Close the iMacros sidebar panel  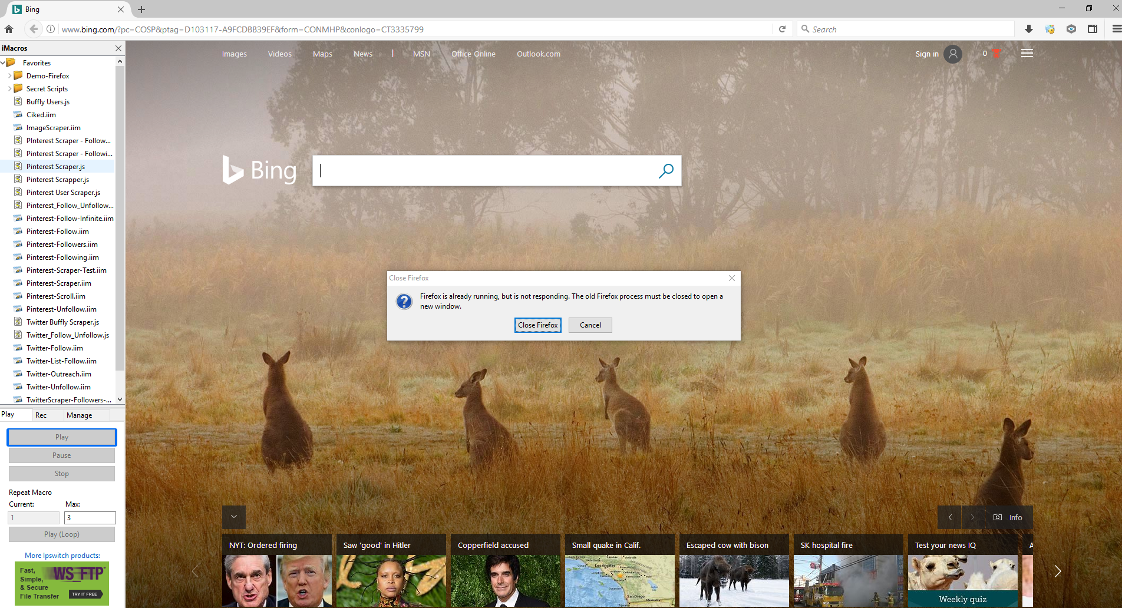(118, 48)
